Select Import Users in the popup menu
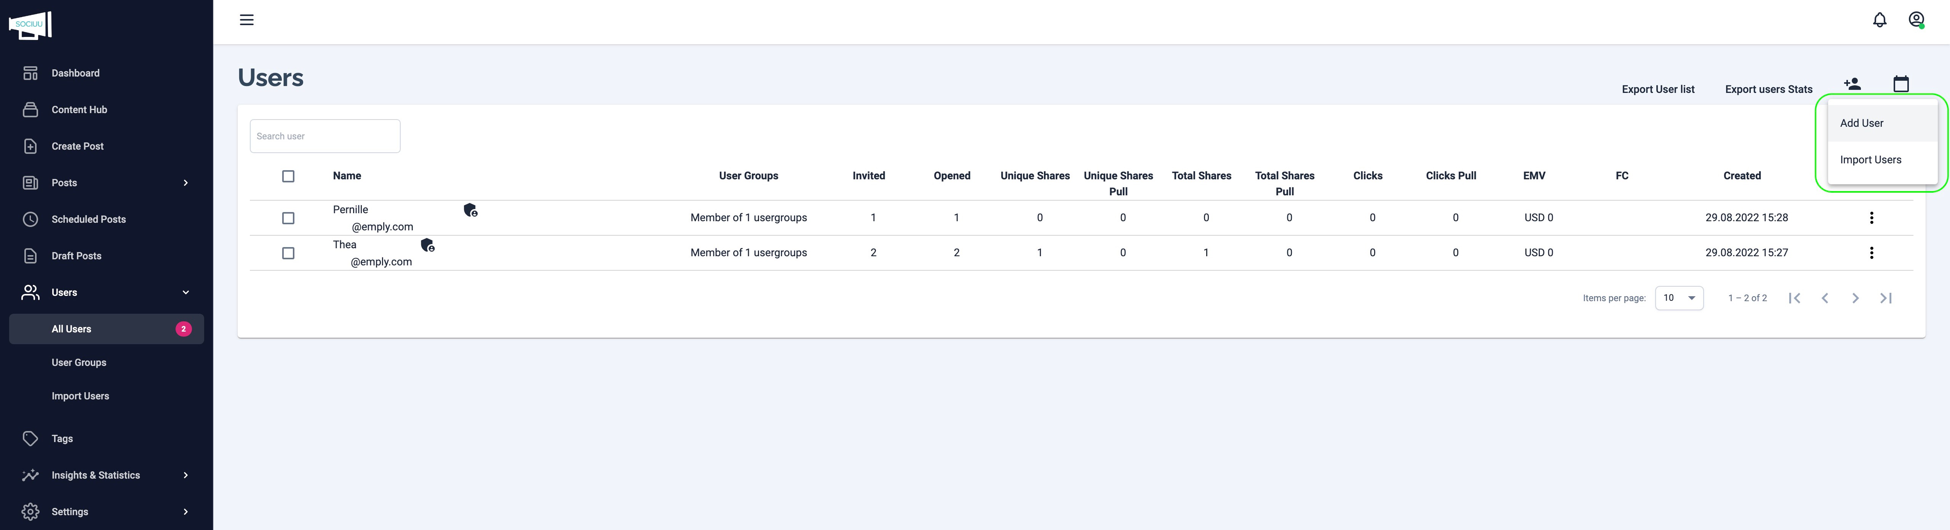1950x530 pixels. [x=1870, y=160]
